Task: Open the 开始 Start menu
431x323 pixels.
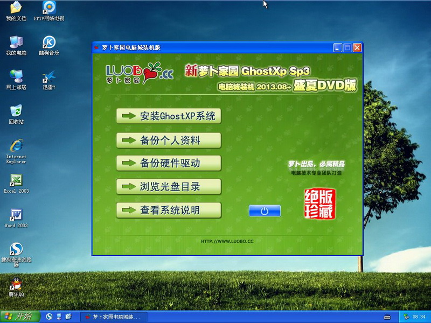Action: [18, 316]
